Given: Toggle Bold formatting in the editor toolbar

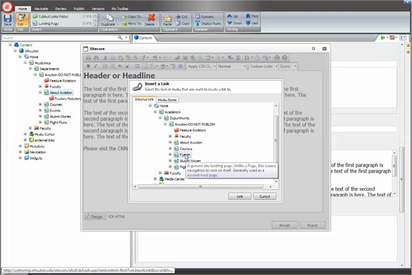Looking at the screenshot, I should coord(88,66).
